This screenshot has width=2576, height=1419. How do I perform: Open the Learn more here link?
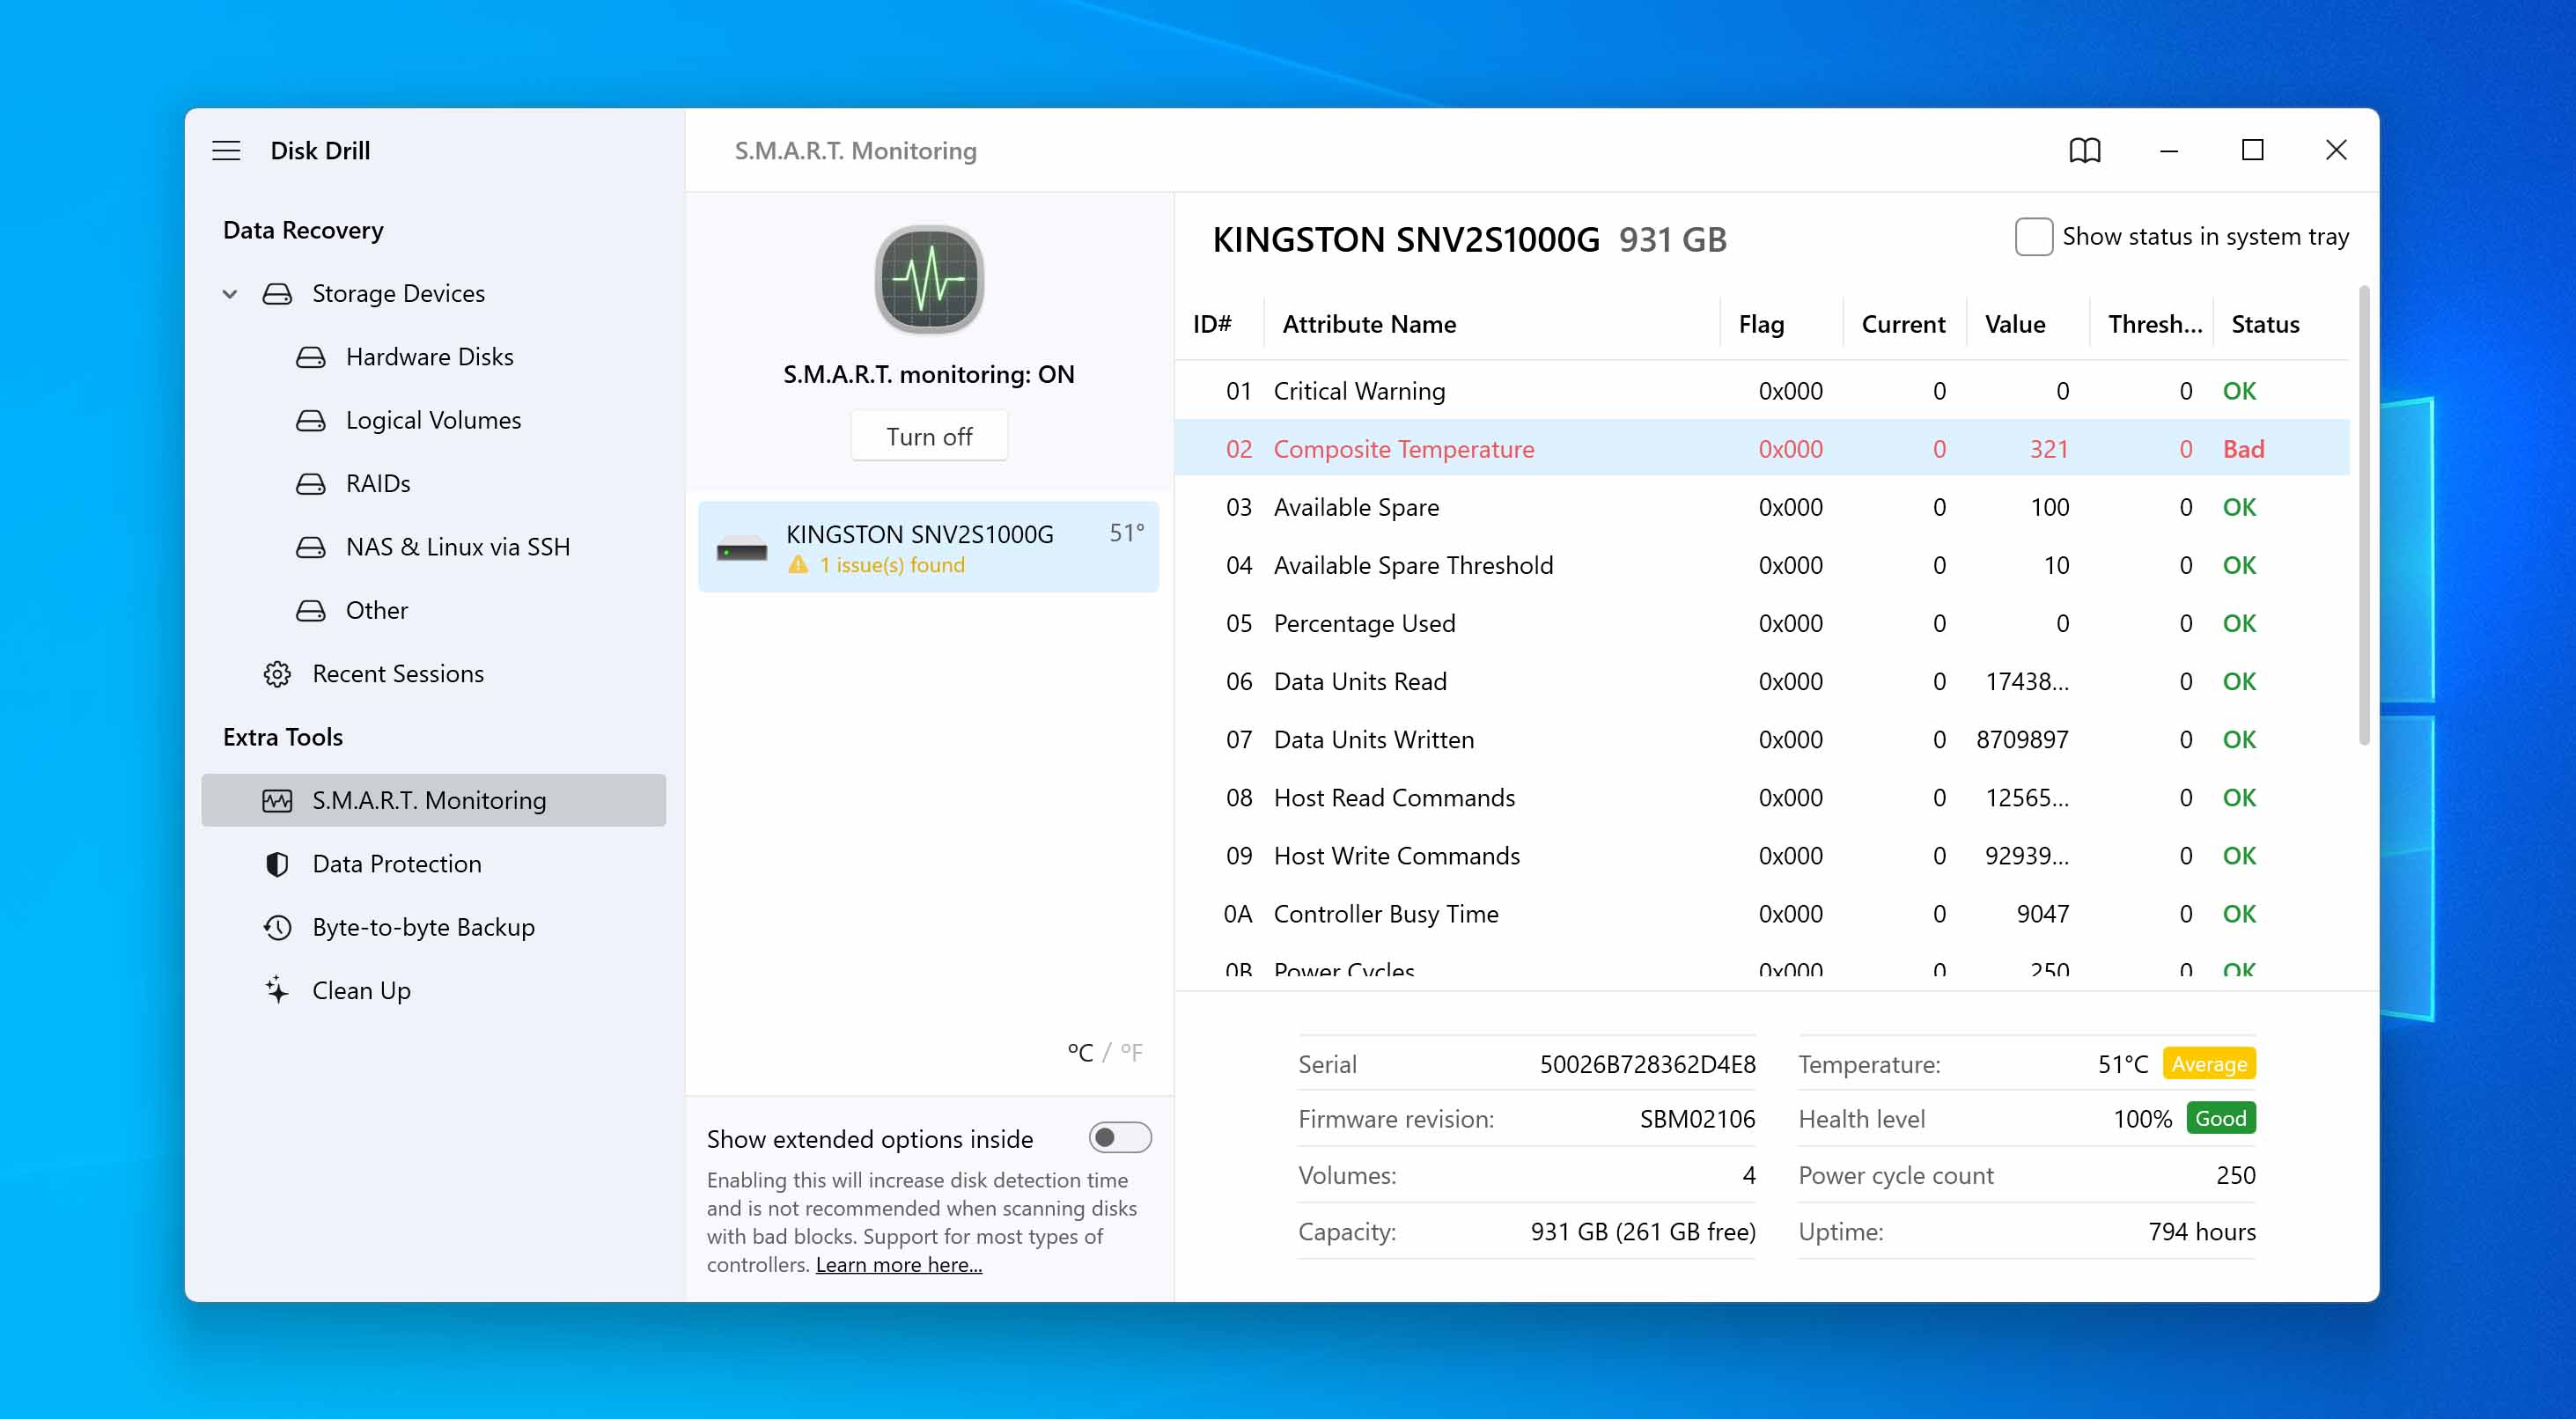(898, 1264)
